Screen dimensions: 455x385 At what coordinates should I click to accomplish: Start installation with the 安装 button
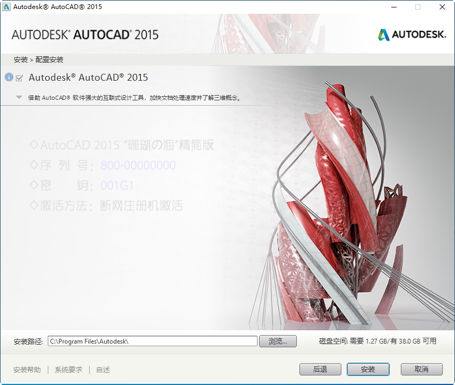(368, 369)
